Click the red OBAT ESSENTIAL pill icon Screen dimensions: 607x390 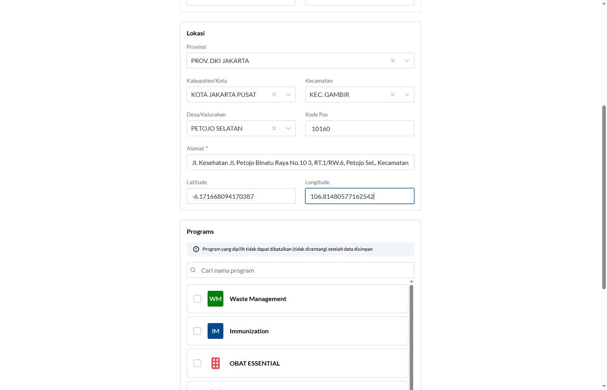tap(215, 363)
